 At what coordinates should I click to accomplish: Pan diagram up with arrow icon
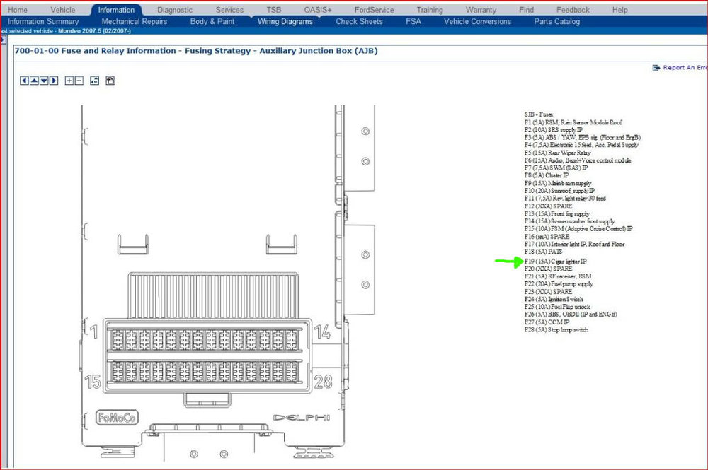(34, 81)
